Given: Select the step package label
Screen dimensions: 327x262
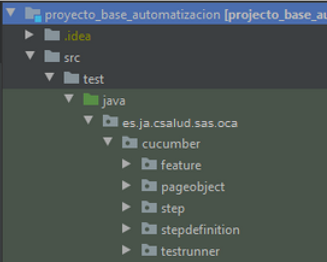Looking at the screenshot, I should 173,209.
